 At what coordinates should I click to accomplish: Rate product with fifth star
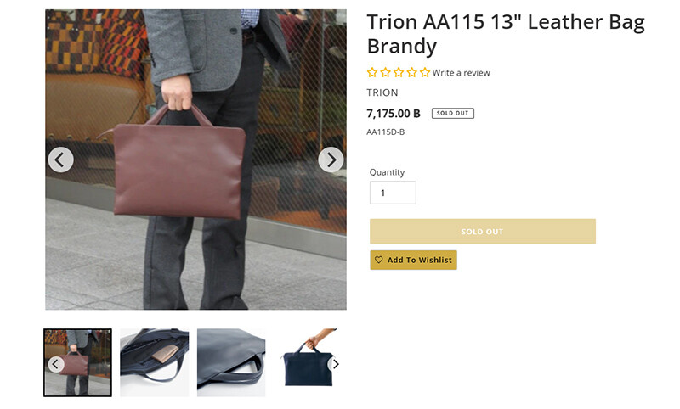point(425,73)
